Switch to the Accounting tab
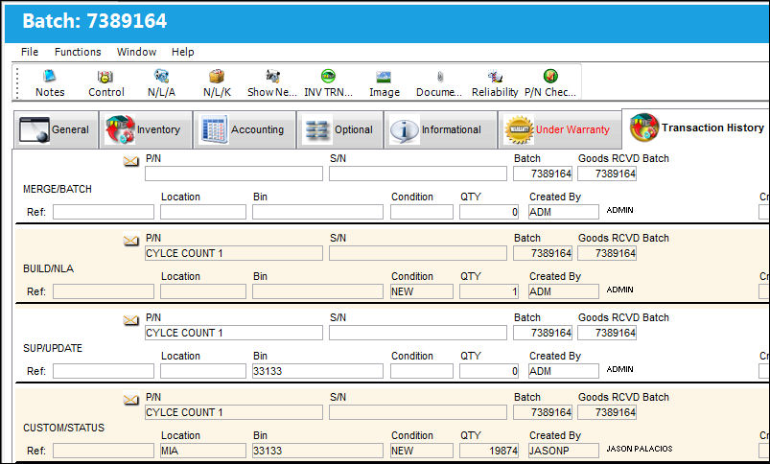Viewport: 770px width, 464px height. tap(245, 129)
